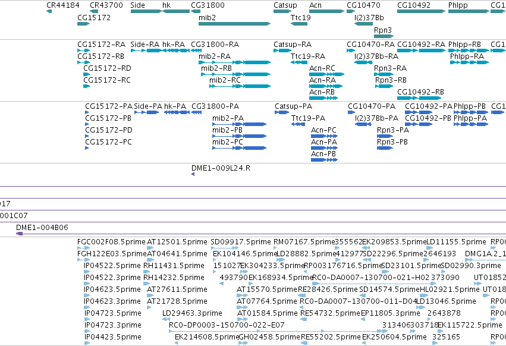The image size is (506, 346).
Task: Click the Catsup gene feature
Action: click(282, 11)
